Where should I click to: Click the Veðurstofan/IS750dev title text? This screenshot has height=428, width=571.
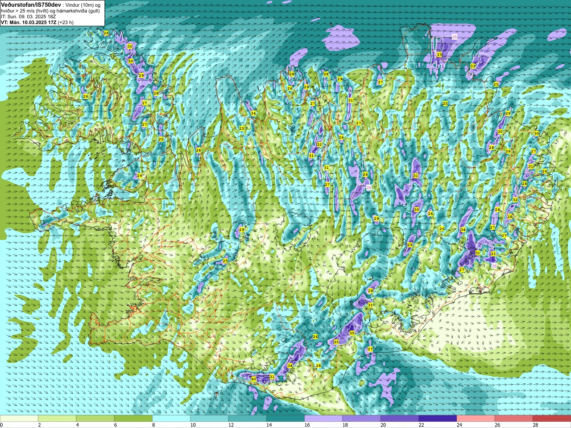[31, 4]
